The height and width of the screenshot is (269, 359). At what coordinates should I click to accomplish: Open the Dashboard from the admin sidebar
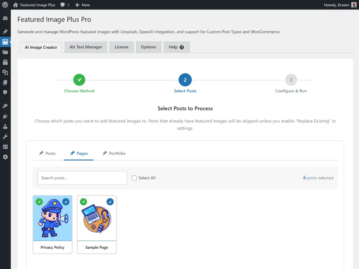click(5, 18)
